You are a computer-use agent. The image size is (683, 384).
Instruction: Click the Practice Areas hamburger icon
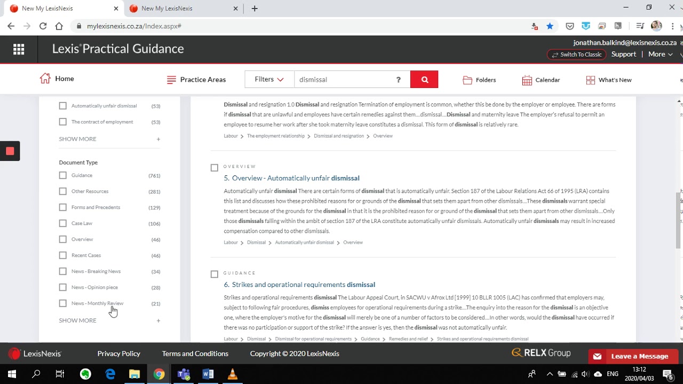pos(171,79)
